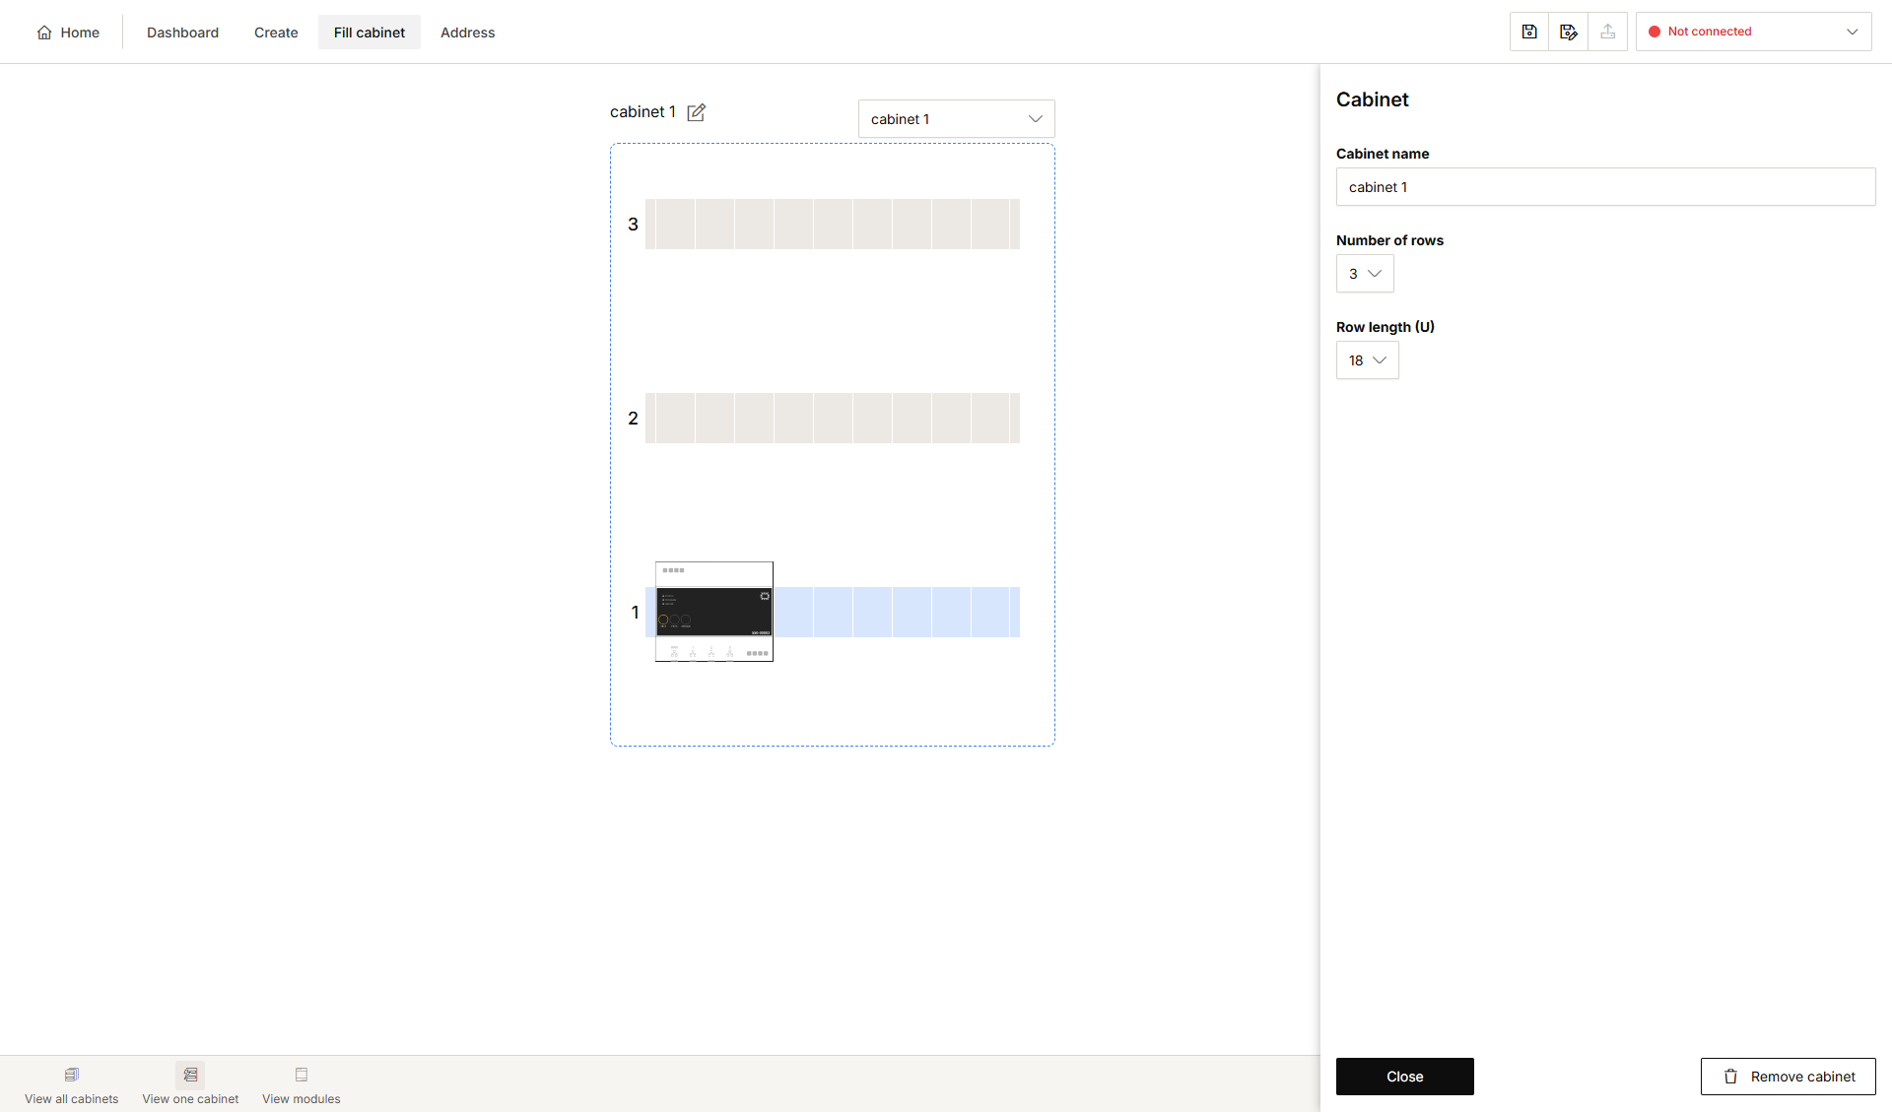The image size is (1892, 1112).
Task: Open the cabinet 1 selector dropdown
Action: point(957,119)
